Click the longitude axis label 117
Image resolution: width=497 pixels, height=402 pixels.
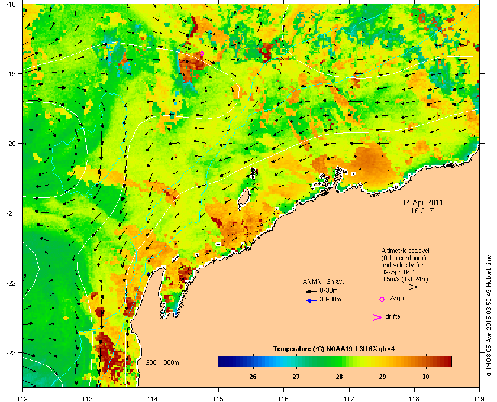(348, 398)
